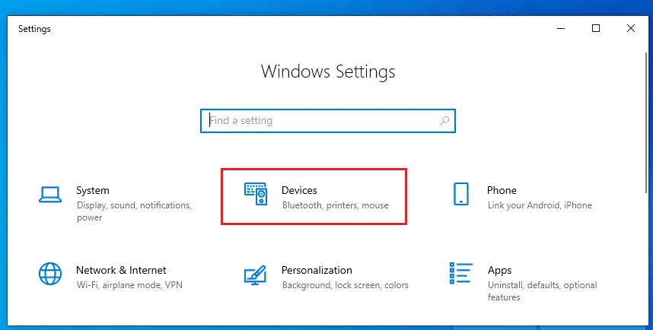
Task: Select the Phone handset icon
Action: pos(461,194)
